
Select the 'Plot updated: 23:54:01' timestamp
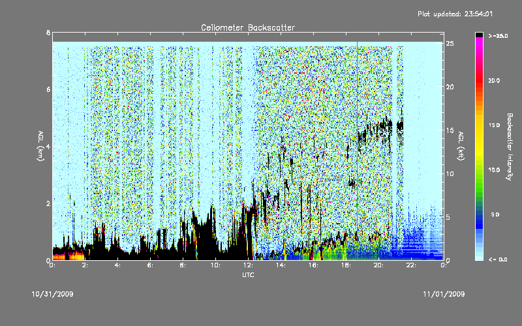[455, 14]
